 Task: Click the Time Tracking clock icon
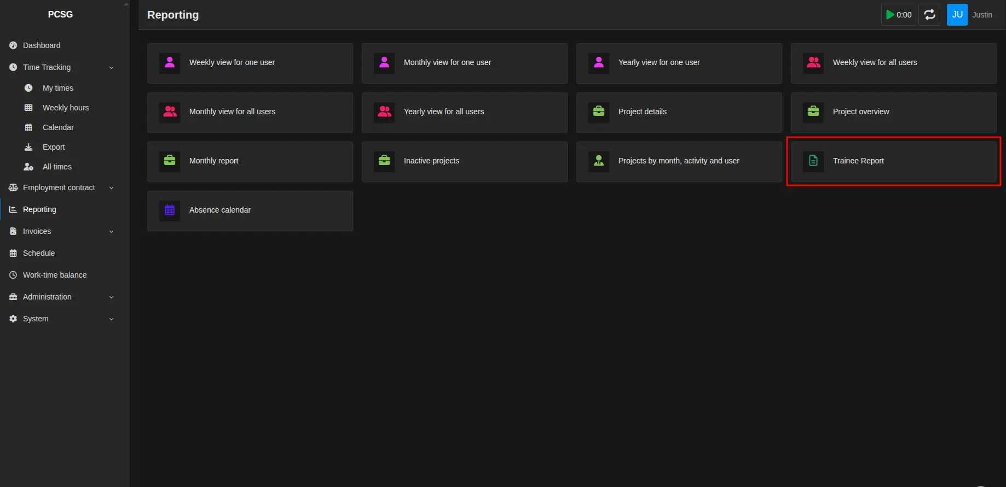13,67
